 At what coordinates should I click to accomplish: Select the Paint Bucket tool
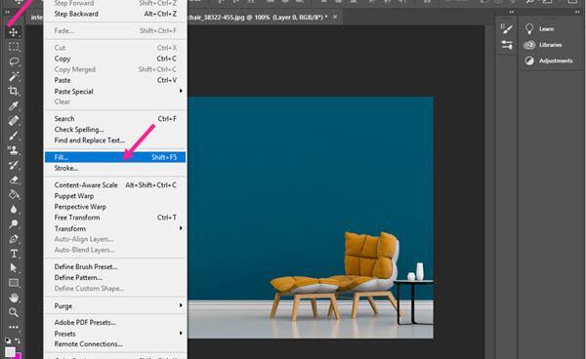14,194
